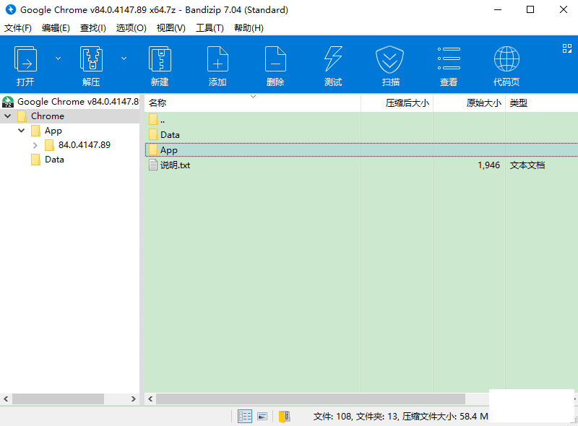The image size is (578, 426).
Task: Open the 选项(O) menu
Action: [x=131, y=28]
